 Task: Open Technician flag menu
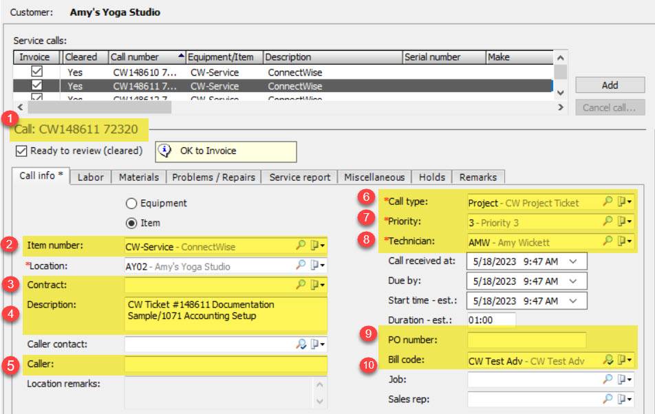click(625, 241)
